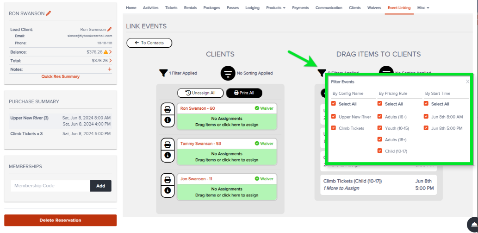Click the email simon@flybookcatchall.com
Image resolution: width=478 pixels, height=233 pixels.
tap(90, 36)
